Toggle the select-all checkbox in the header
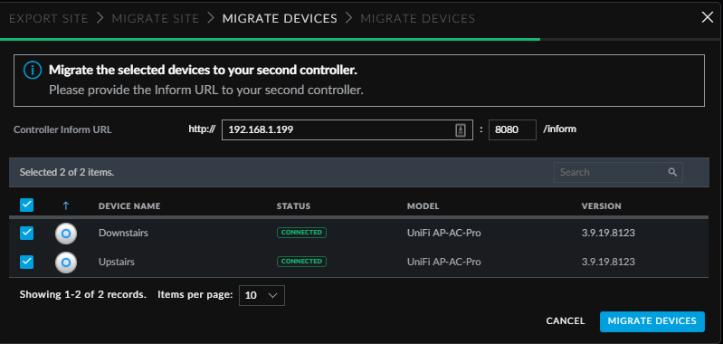 (x=27, y=205)
